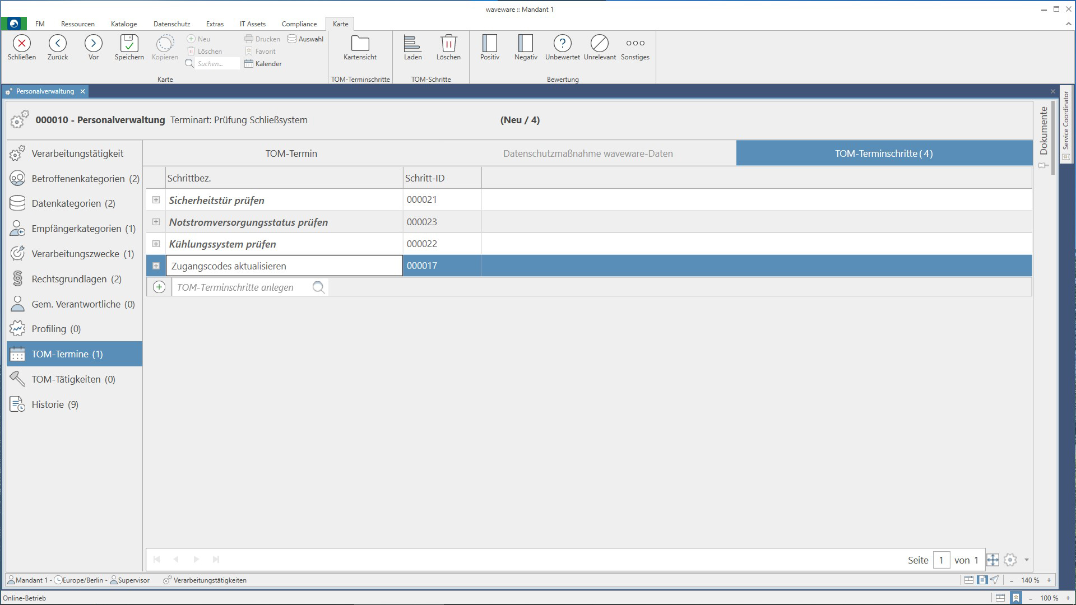This screenshot has height=605, width=1076.
Task: Select Rechtsgrundlagen in the sidebar
Action: tap(76, 279)
